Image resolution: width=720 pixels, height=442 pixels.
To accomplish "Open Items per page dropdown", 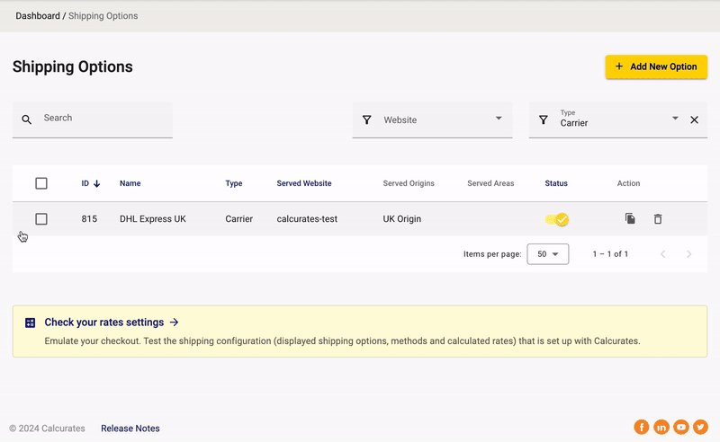I will 548,254.
